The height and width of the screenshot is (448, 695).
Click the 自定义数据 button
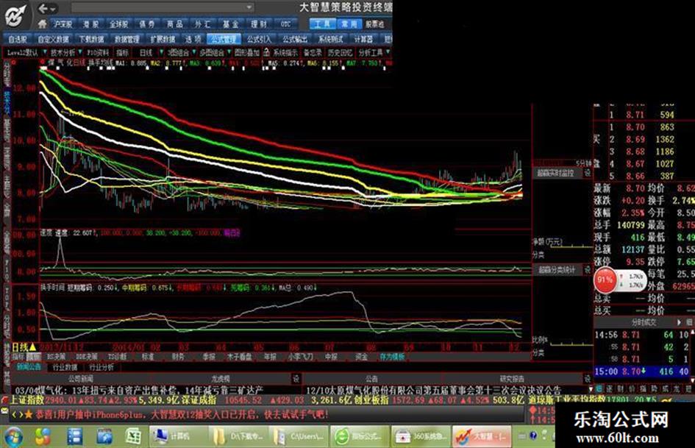point(53,39)
